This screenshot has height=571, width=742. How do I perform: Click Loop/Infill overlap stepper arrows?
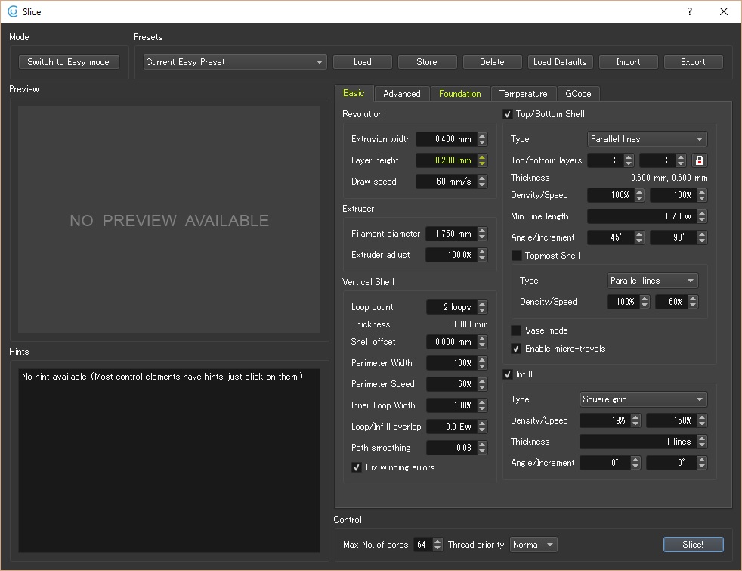[x=482, y=427]
